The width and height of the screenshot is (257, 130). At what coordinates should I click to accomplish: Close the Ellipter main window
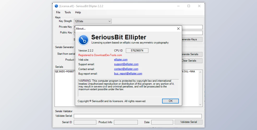pos(199,6)
